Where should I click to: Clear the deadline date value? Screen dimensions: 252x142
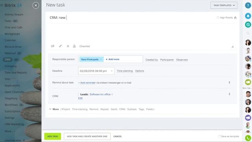[x=111, y=71]
